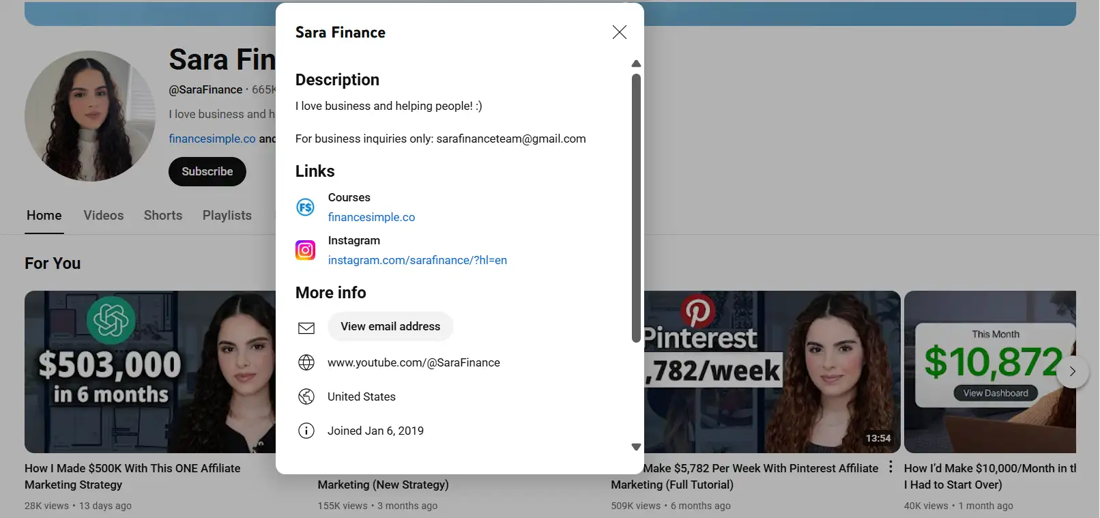Click next arrow on For You carousel

tap(1073, 371)
